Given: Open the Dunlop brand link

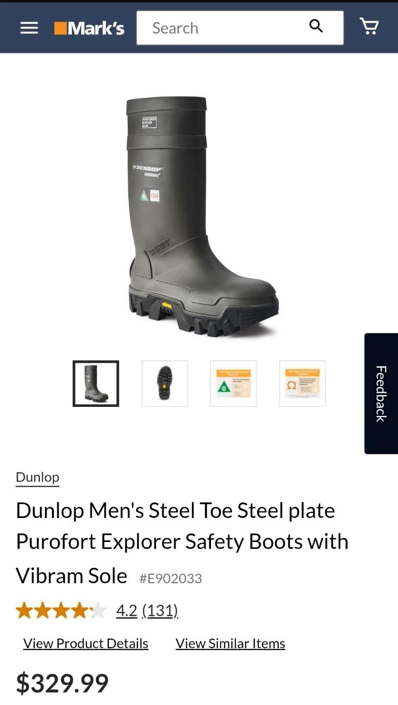Looking at the screenshot, I should [38, 477].
